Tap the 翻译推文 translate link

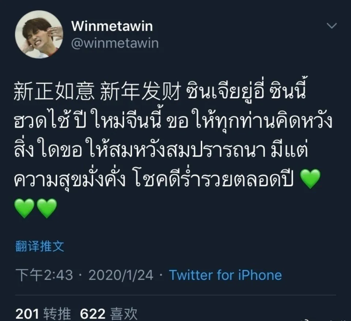(x=39, y=246)
